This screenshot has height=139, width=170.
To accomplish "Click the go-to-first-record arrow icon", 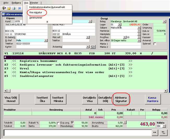I will 20,8.
